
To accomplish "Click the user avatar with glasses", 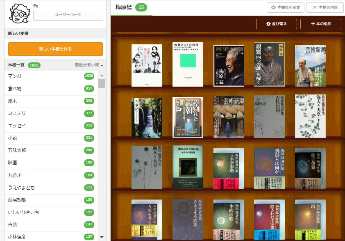I will [x=19, y=14].
